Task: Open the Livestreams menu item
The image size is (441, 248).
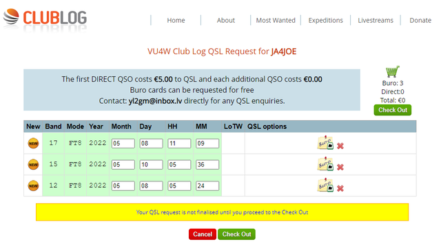Action: tap(376, 20)
